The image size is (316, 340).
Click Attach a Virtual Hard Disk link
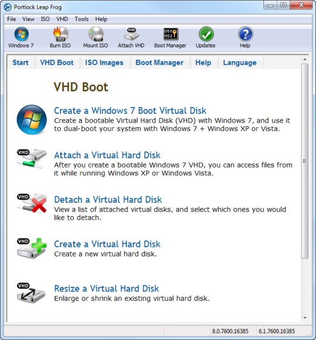pos(107,155)
